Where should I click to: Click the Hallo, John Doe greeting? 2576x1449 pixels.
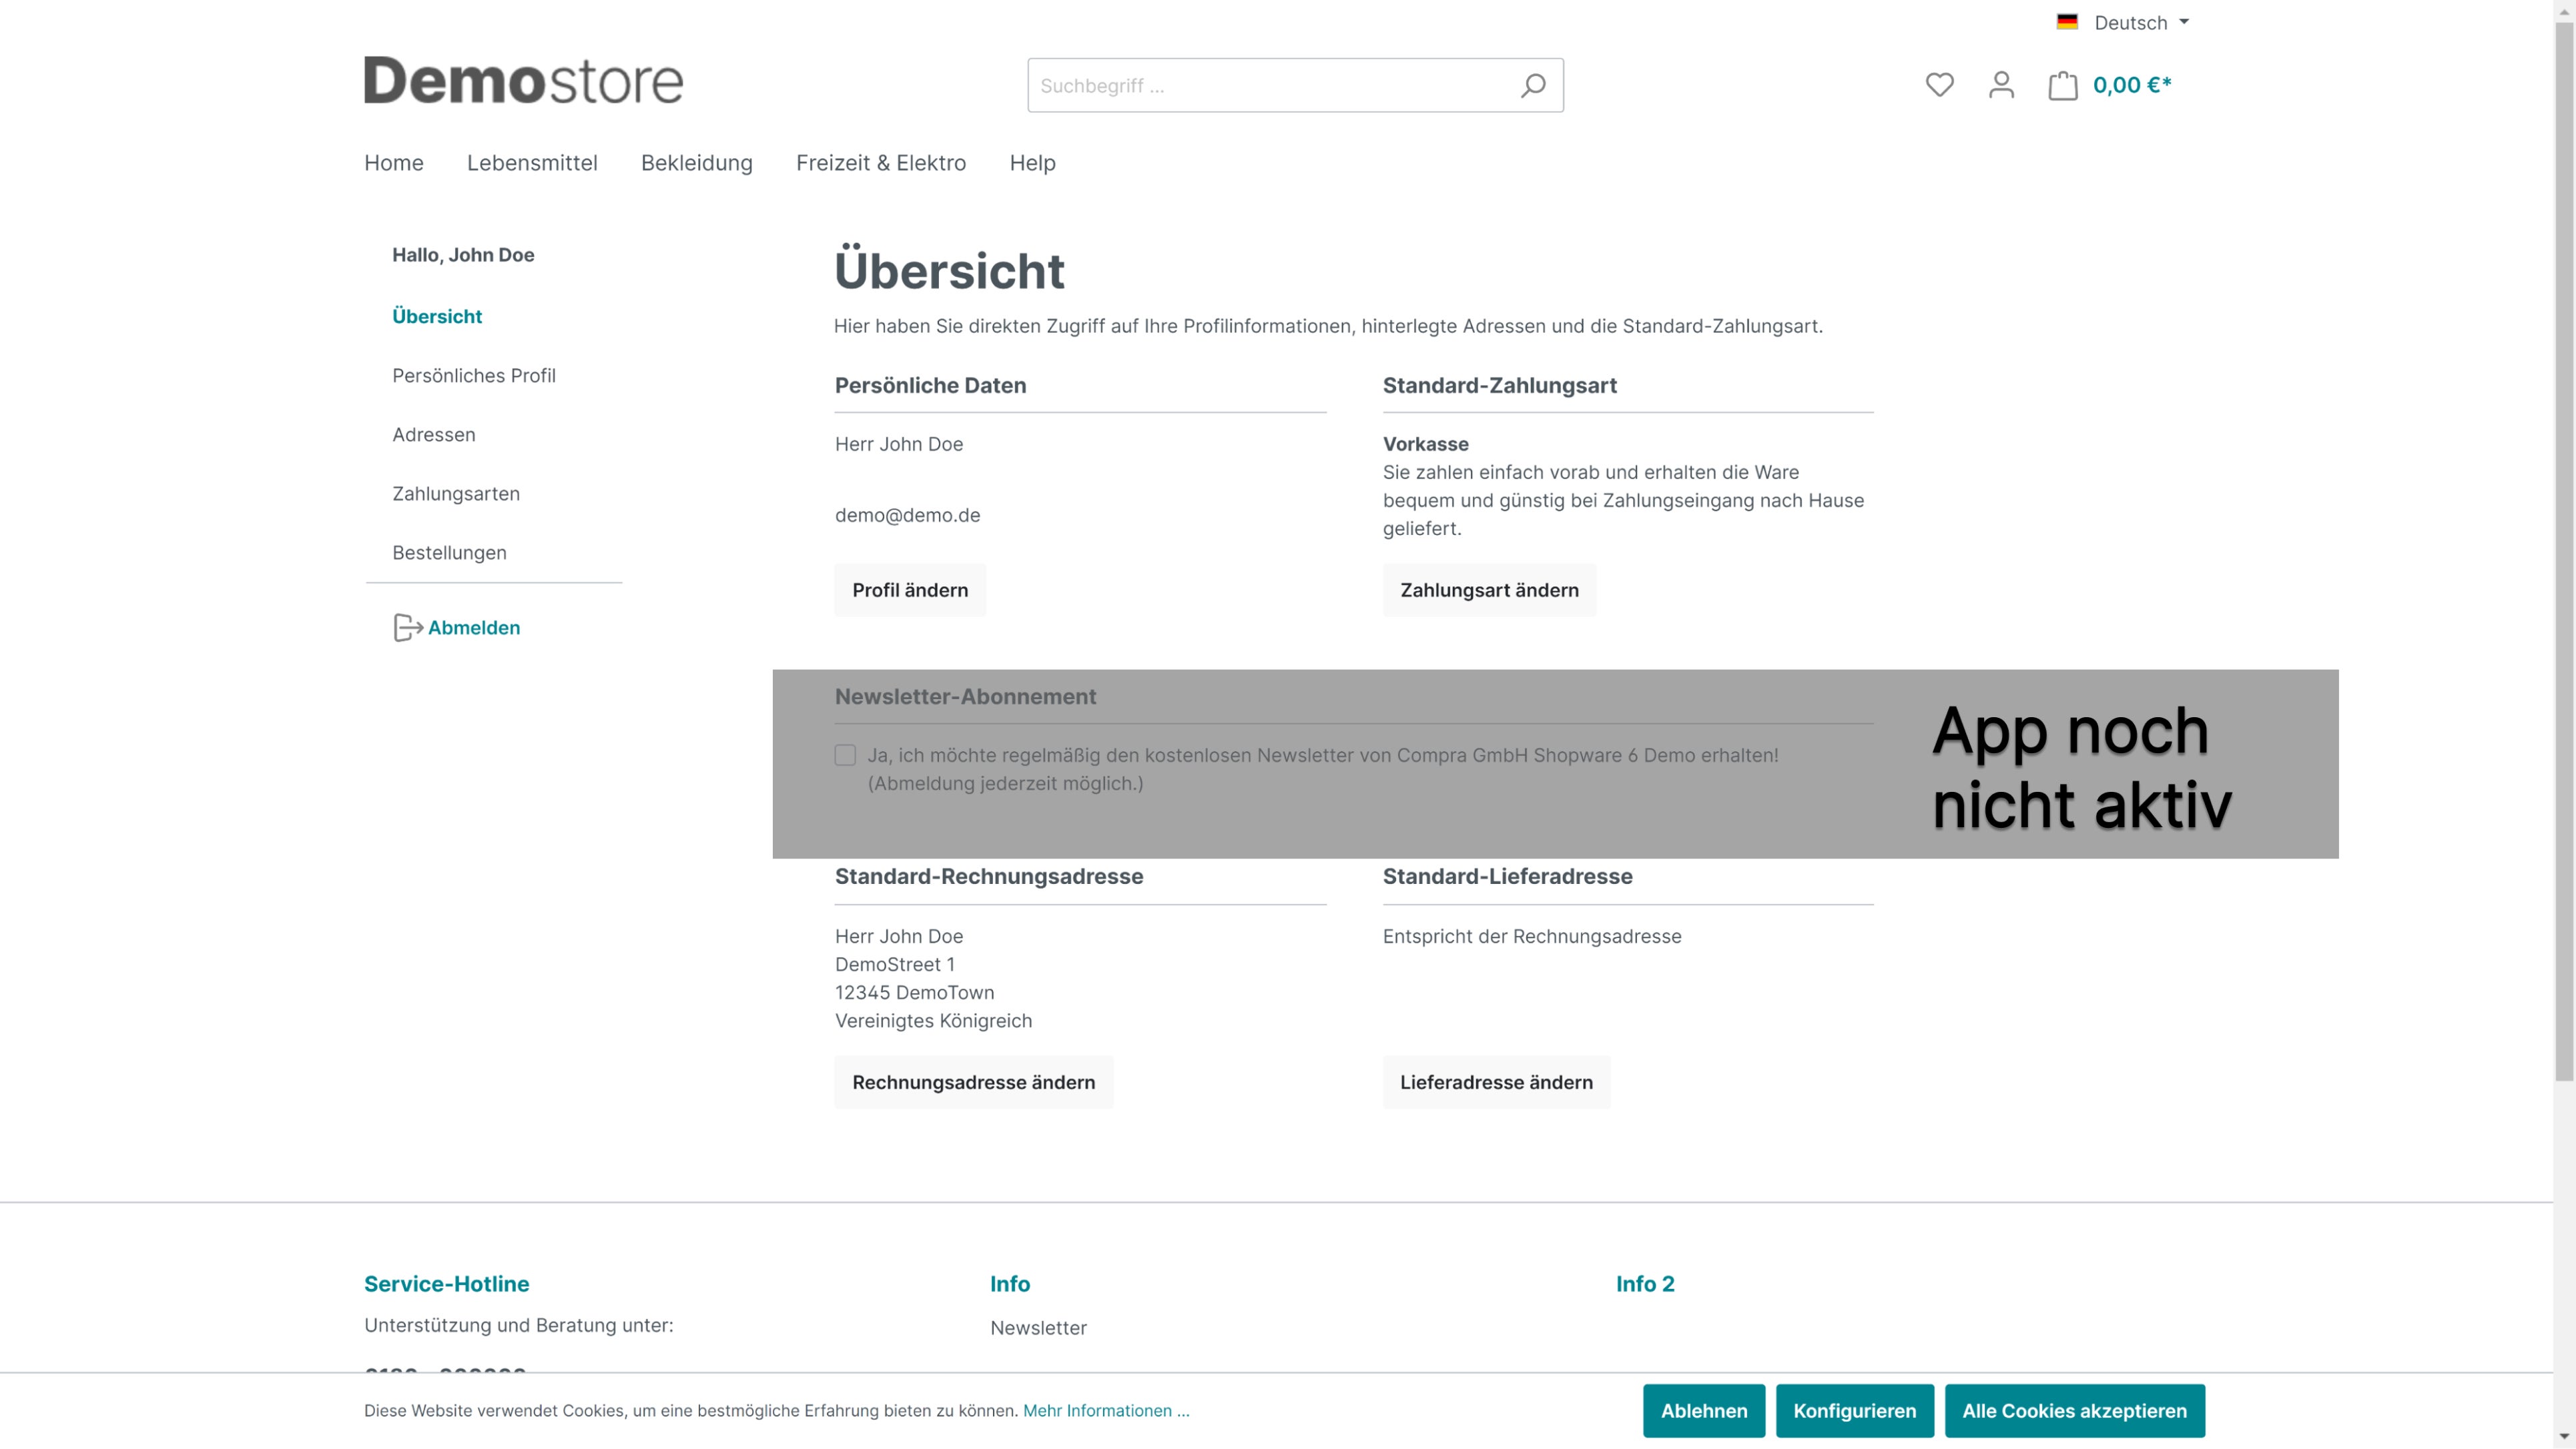click(463, 255)
